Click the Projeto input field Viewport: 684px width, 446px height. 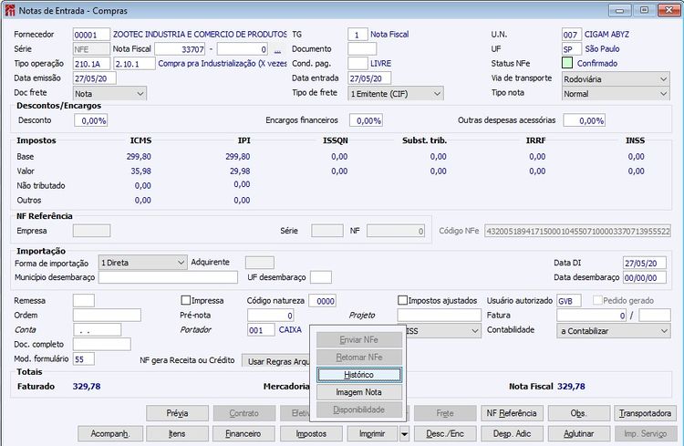click(439, 315)
